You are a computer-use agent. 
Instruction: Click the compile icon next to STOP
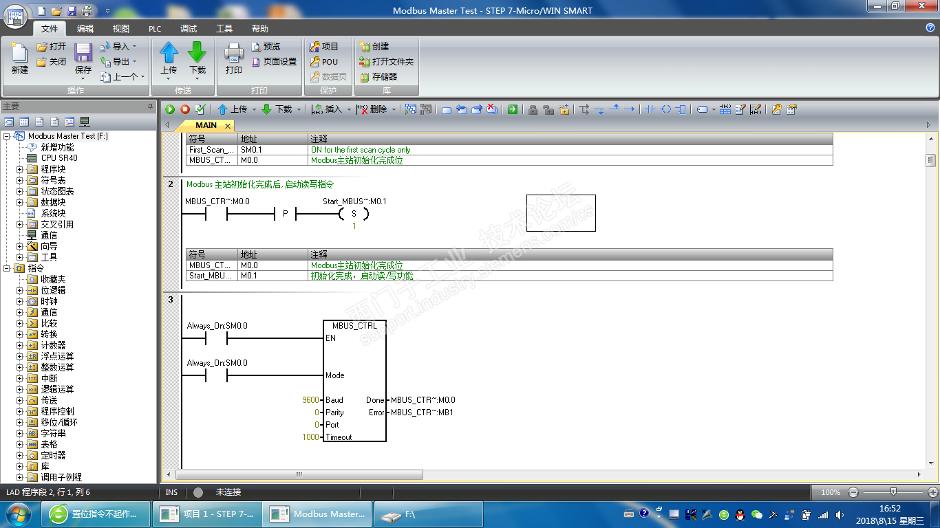pos(200,109)
